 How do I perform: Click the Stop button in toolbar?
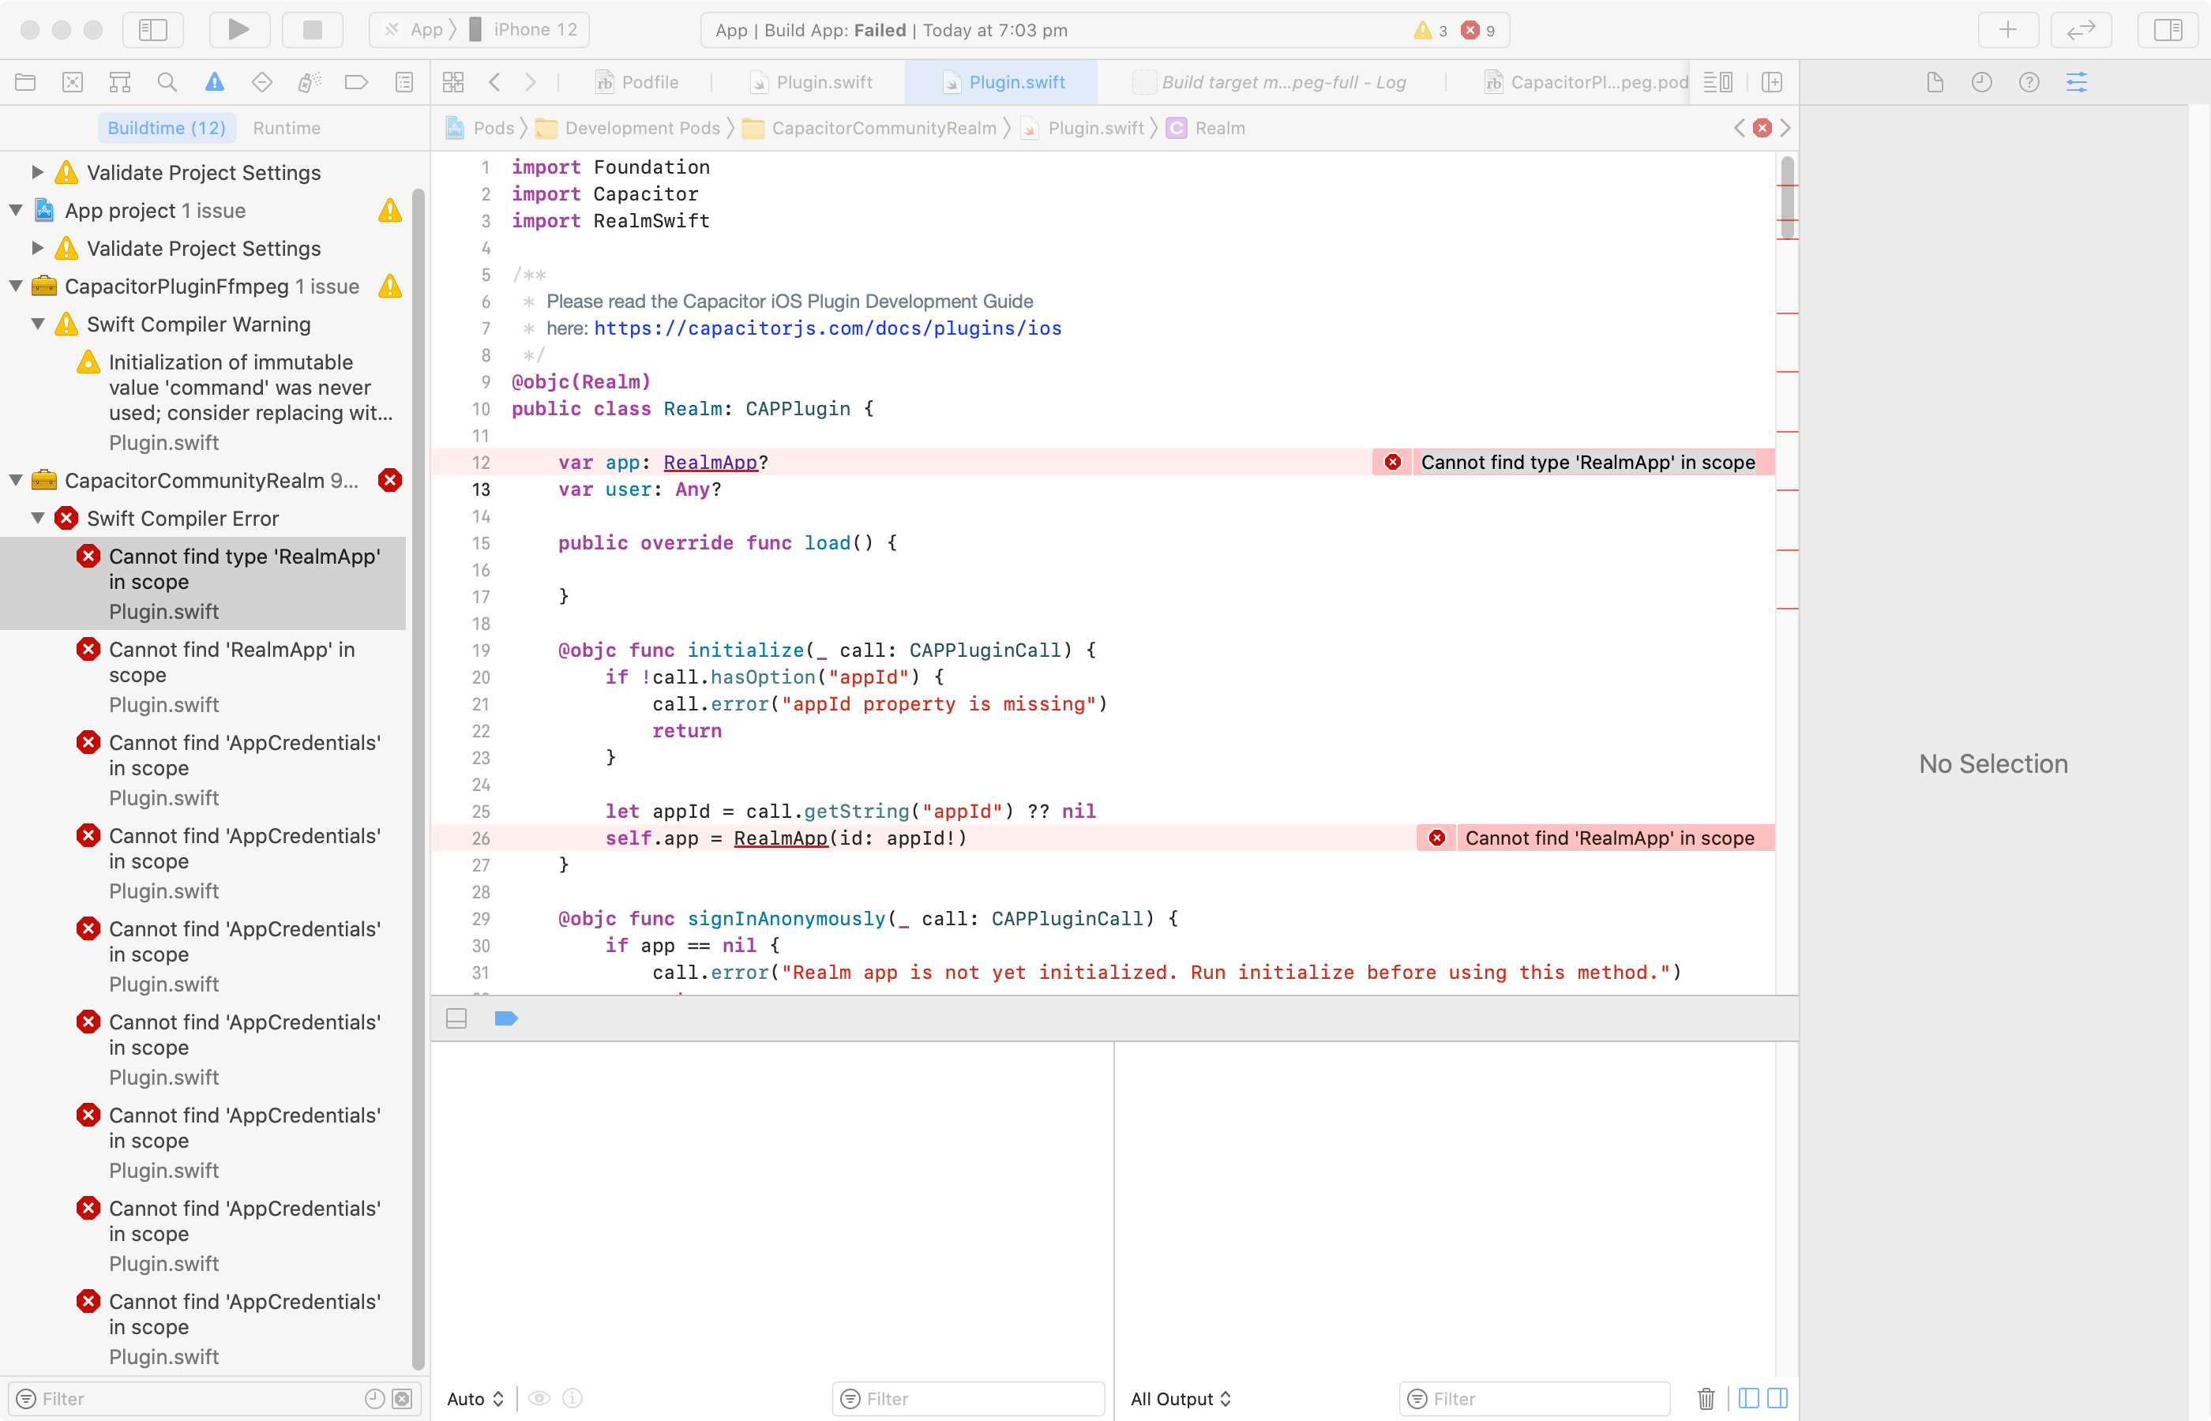312,29
